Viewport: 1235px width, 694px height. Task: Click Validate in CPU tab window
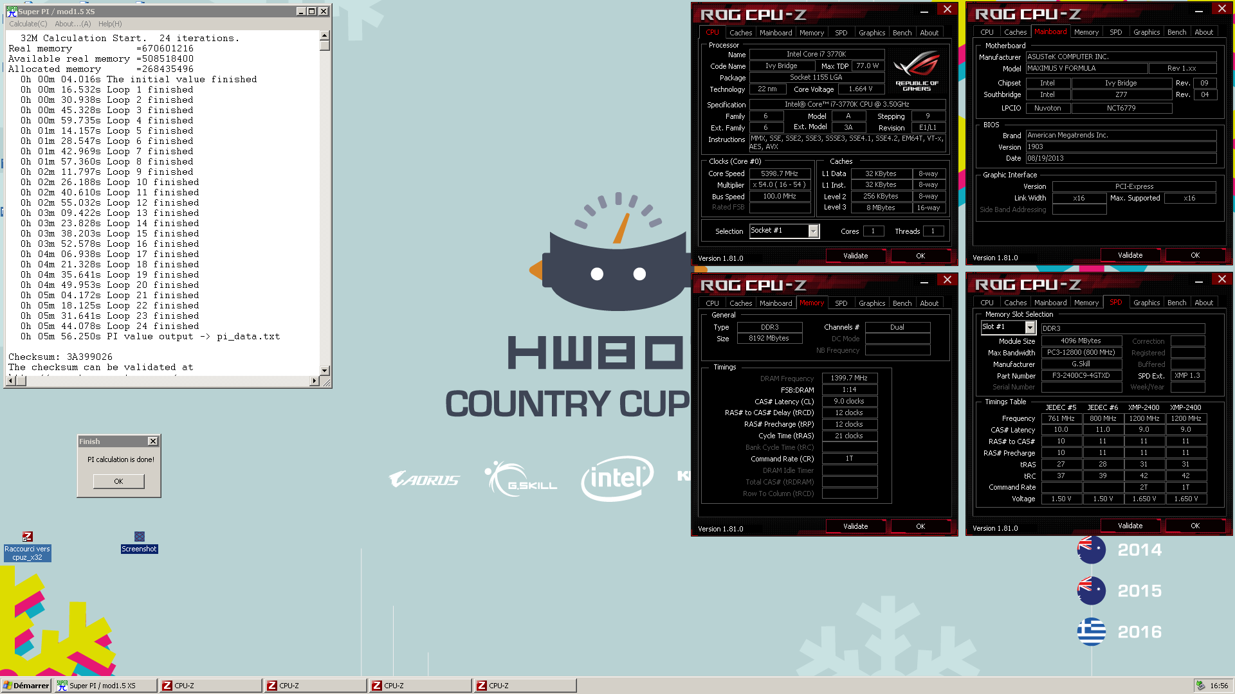click(855, 256)
